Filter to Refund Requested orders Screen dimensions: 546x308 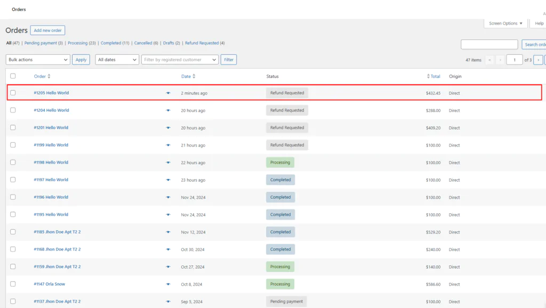point(202,43)
